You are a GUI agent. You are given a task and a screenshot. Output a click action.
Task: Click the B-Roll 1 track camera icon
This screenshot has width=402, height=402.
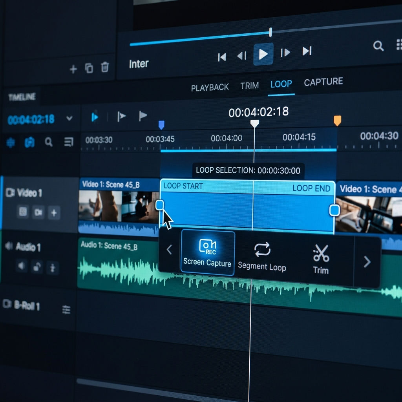coord(7,304)
